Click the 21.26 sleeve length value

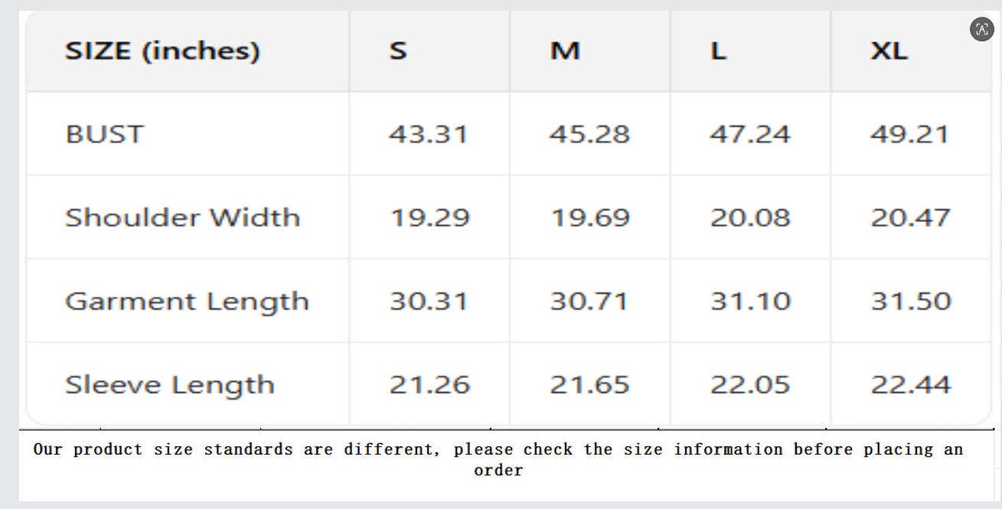pyautogui.click(x=429, y=385)
